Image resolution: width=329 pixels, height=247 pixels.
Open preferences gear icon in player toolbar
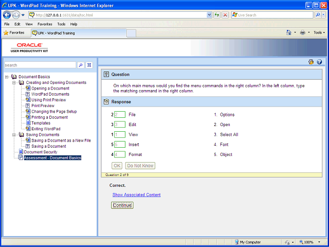pyautogui.click(x=311, y=62)
